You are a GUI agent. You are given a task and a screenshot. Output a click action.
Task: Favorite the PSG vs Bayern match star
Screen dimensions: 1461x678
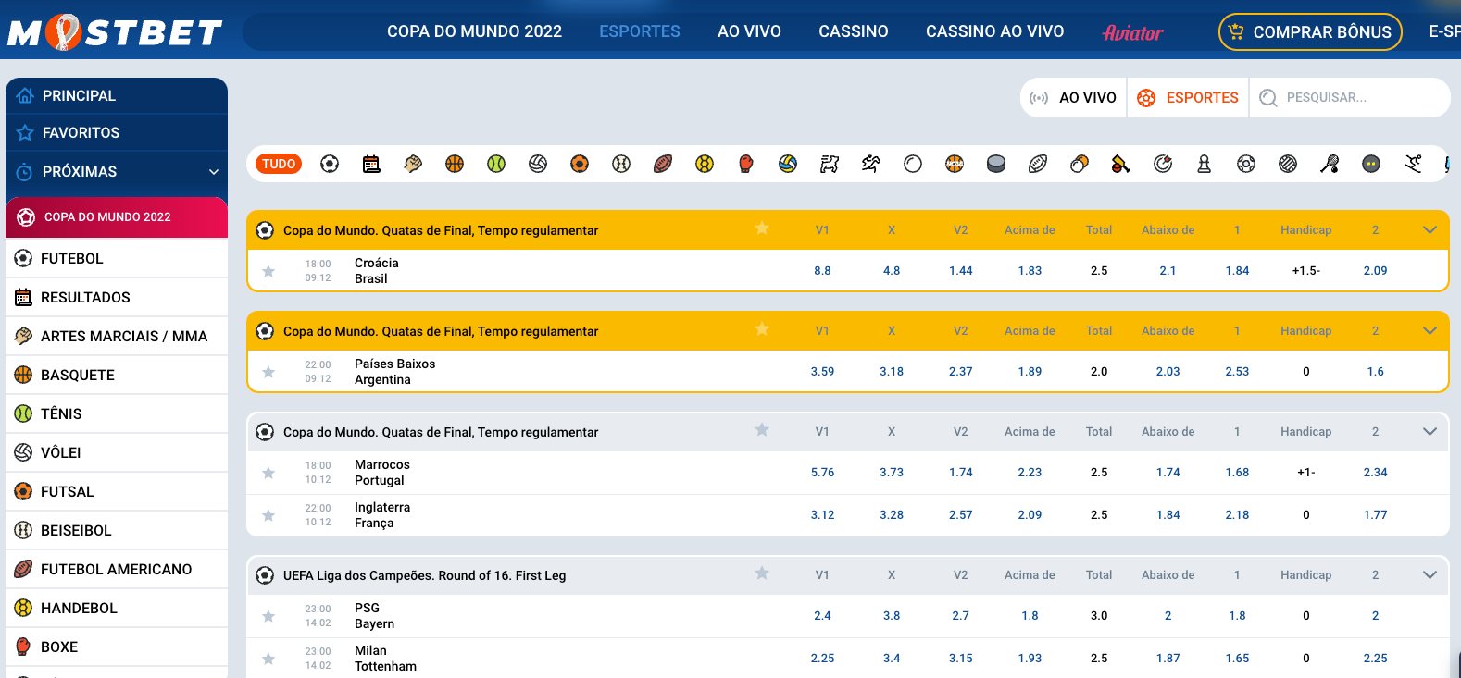coord(268,616)
